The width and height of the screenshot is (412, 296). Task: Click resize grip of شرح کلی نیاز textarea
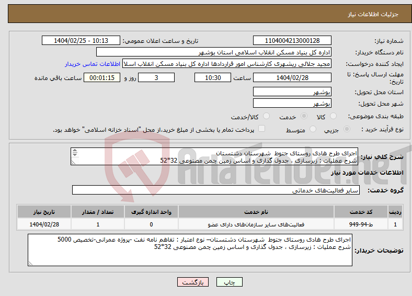[x=74, y=163]
